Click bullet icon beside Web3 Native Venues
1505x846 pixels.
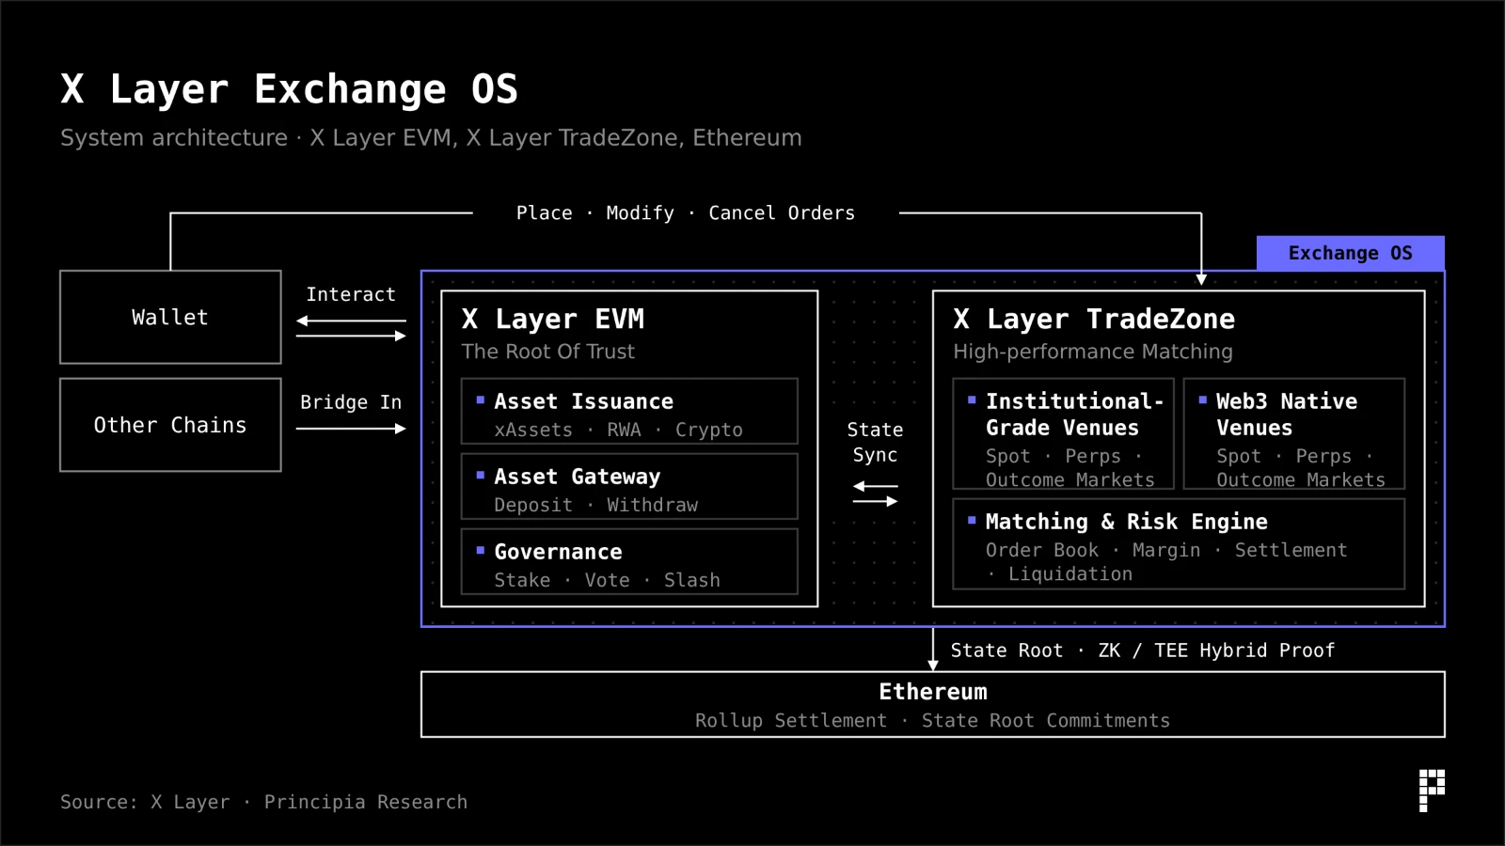tap(1202, 400)
